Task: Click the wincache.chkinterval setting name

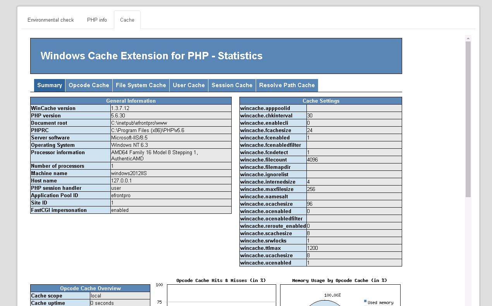Action: pyautogui.click(x=267, y=115)
